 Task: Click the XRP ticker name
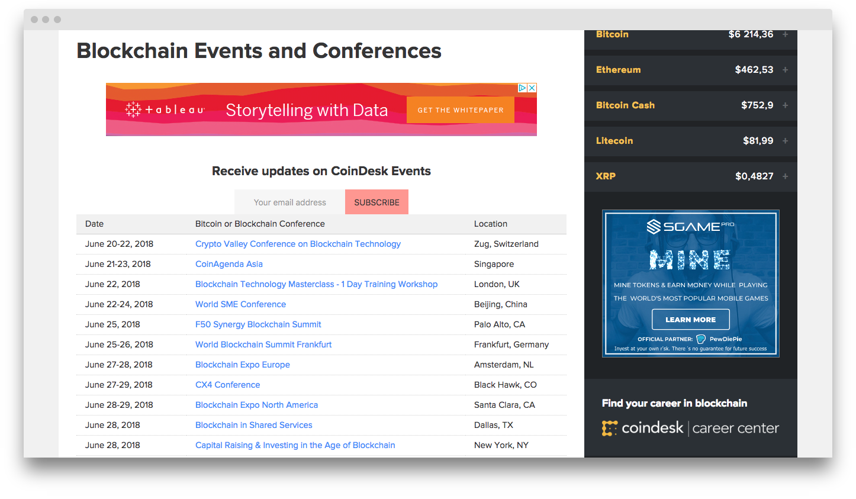click(606, 176)
